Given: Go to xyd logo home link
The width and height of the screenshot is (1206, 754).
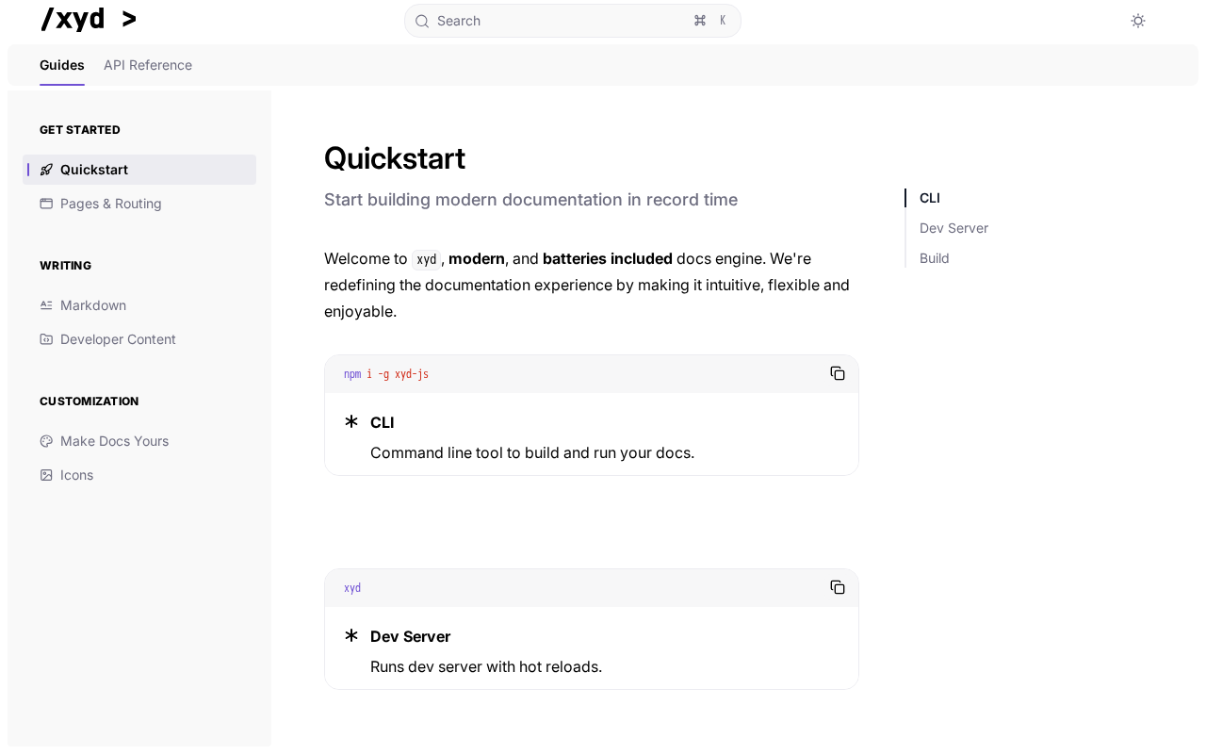Looking at the screenshot, I should pos(89,19).
